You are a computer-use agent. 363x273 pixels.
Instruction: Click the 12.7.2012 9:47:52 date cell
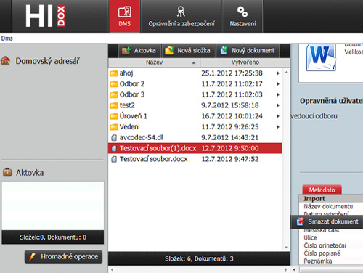230,159
